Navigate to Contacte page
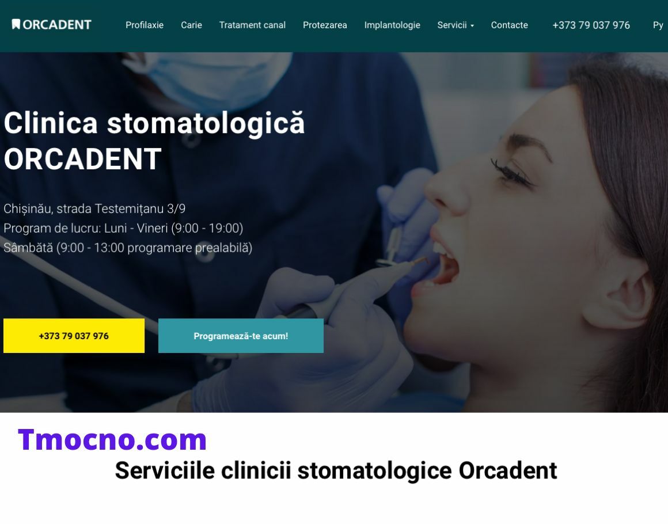The height and width of the screenshot is (524, 668). [x=509, y=25]
